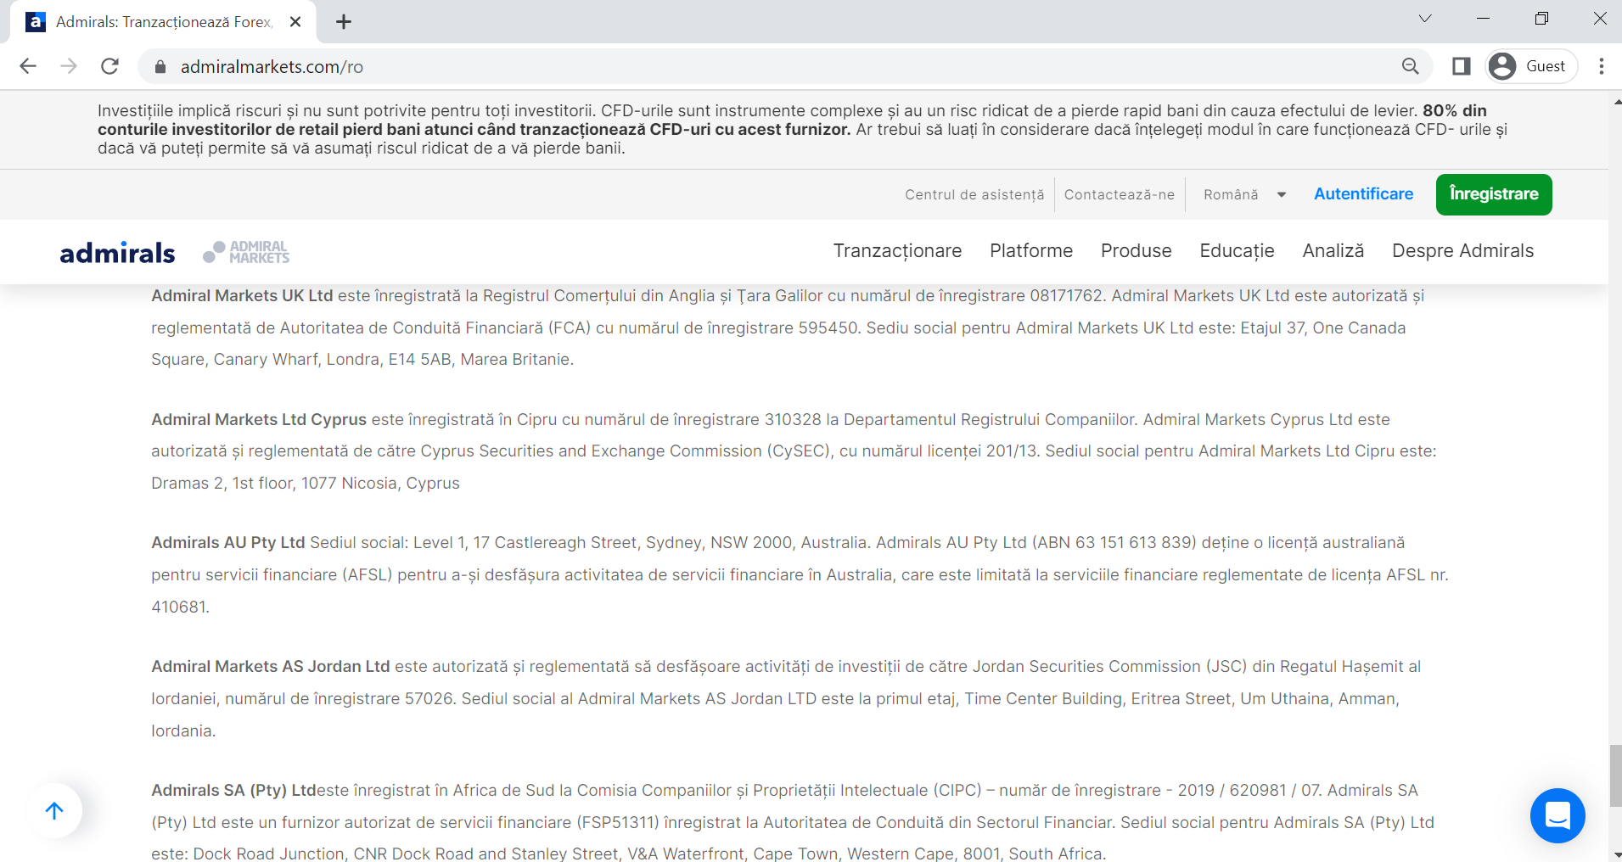View the site lock security icon

click(160, 66)
